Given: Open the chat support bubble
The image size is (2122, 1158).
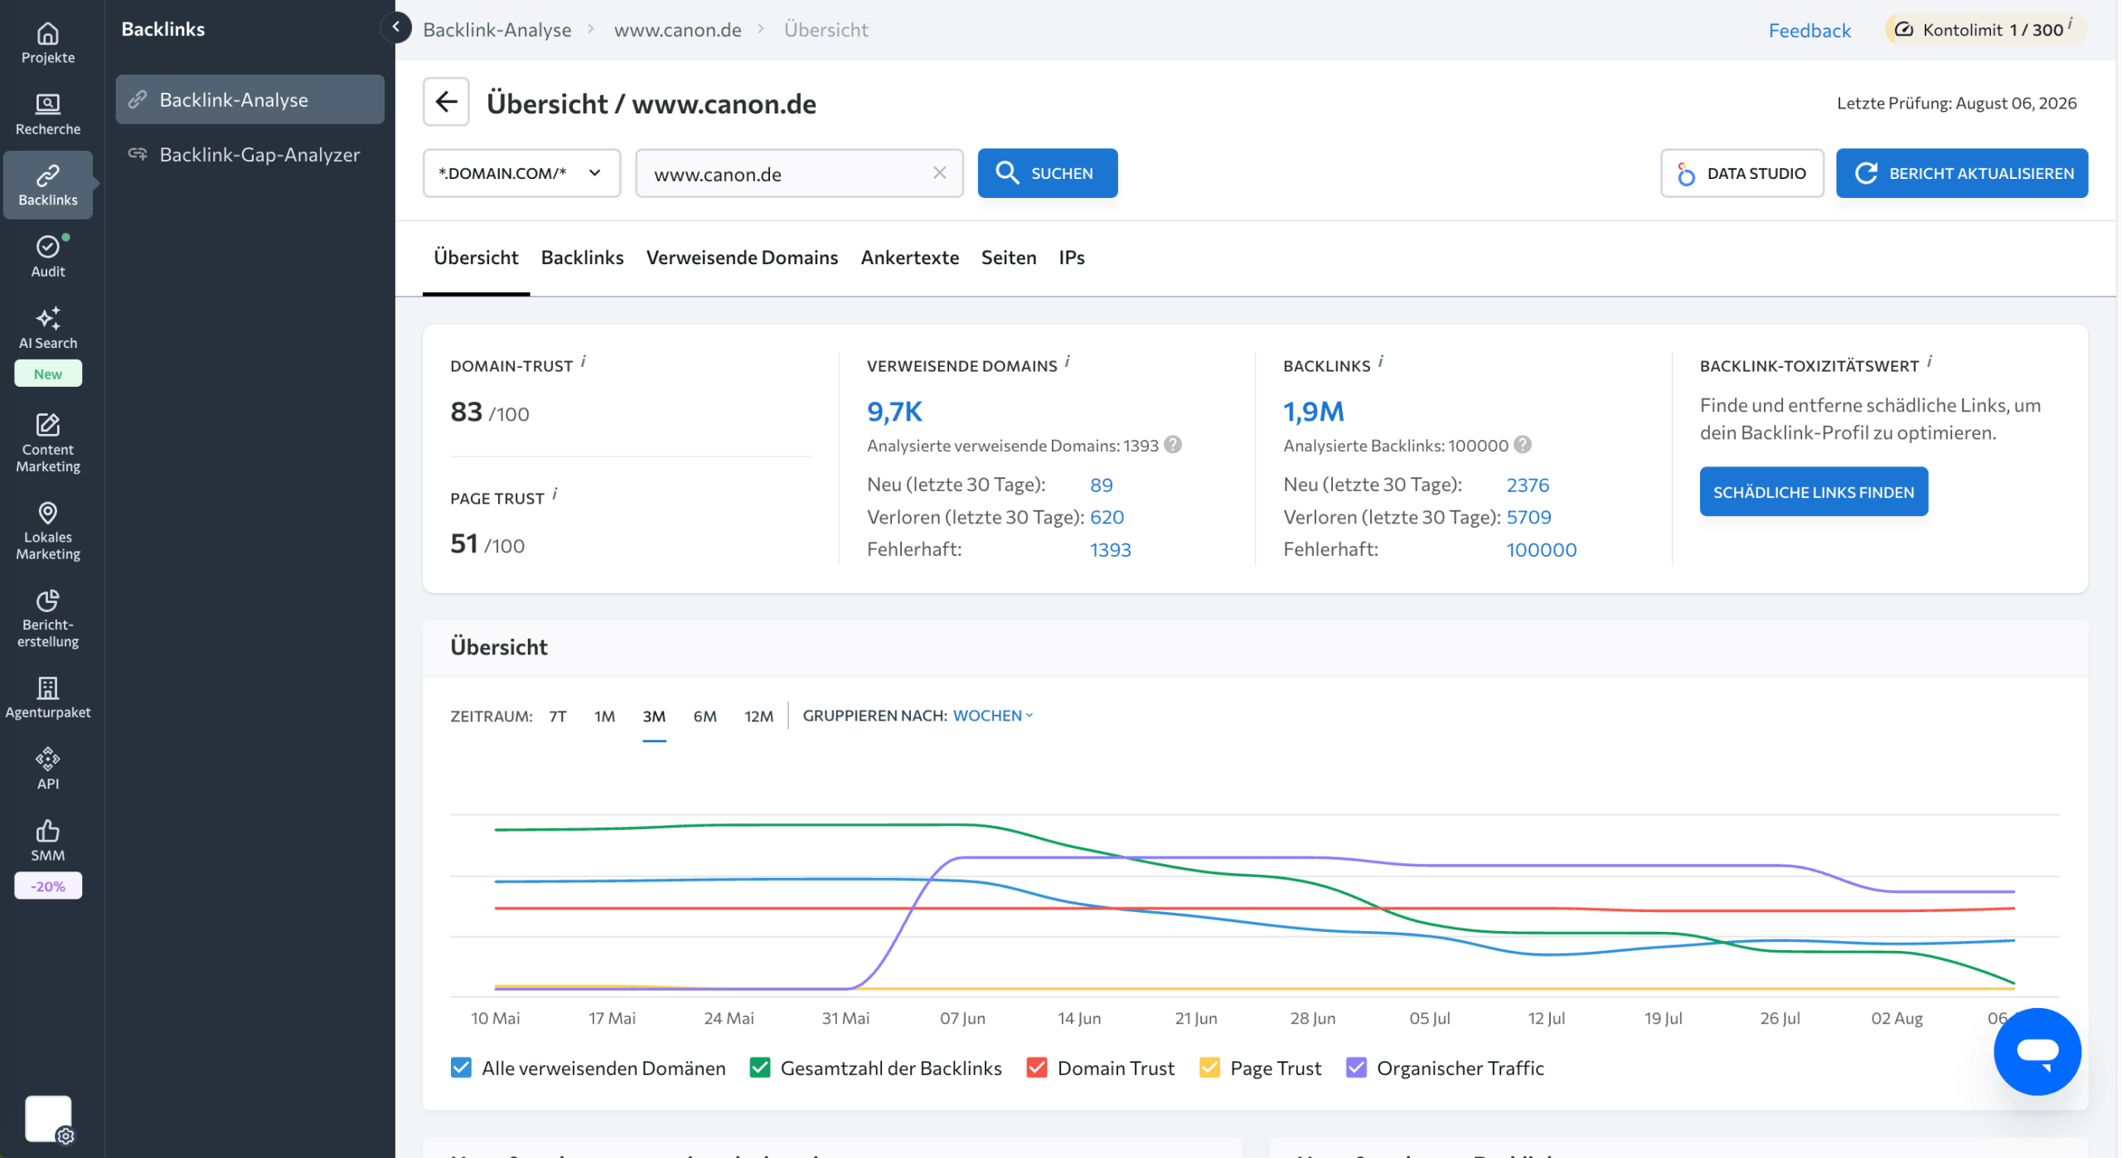Looking at the screenshot, I should point(2037,1051).
